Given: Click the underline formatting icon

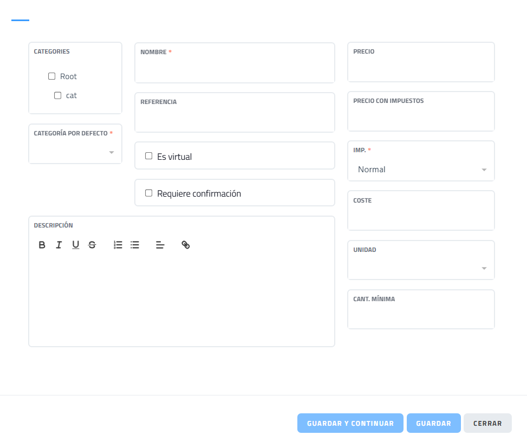Looking at the screenshot, I should pyautogui.click(x=75, y=245).
